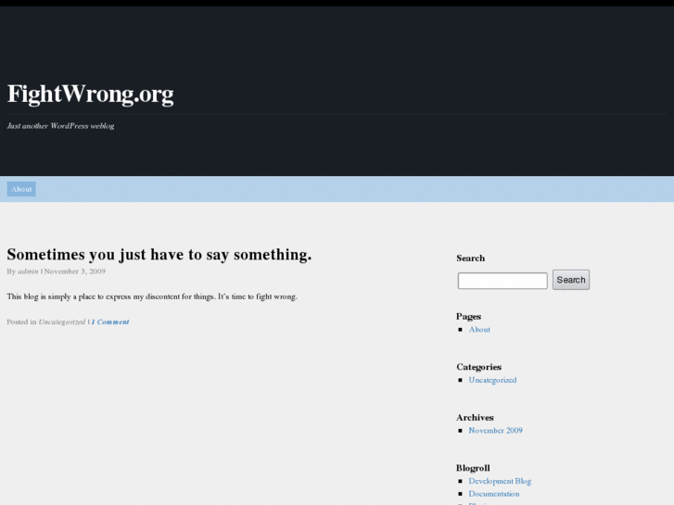Screen dimensions: 674x505
Task: Open the admin author link
Action: [28, 271]
